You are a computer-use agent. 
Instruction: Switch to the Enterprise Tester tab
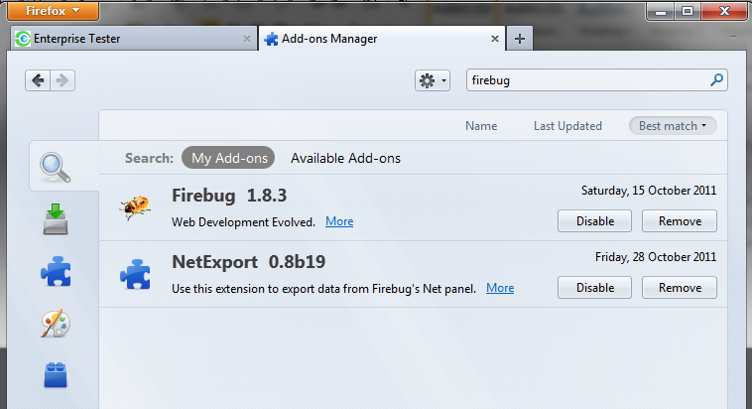coord(131,39)
